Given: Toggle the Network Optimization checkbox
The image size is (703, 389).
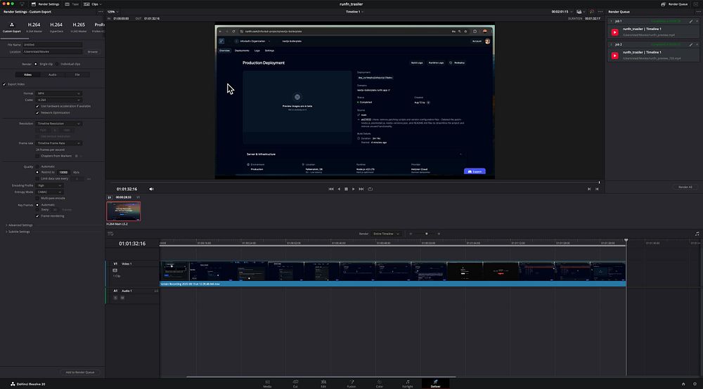Looking at the screenshot, I should click(37, 113).
